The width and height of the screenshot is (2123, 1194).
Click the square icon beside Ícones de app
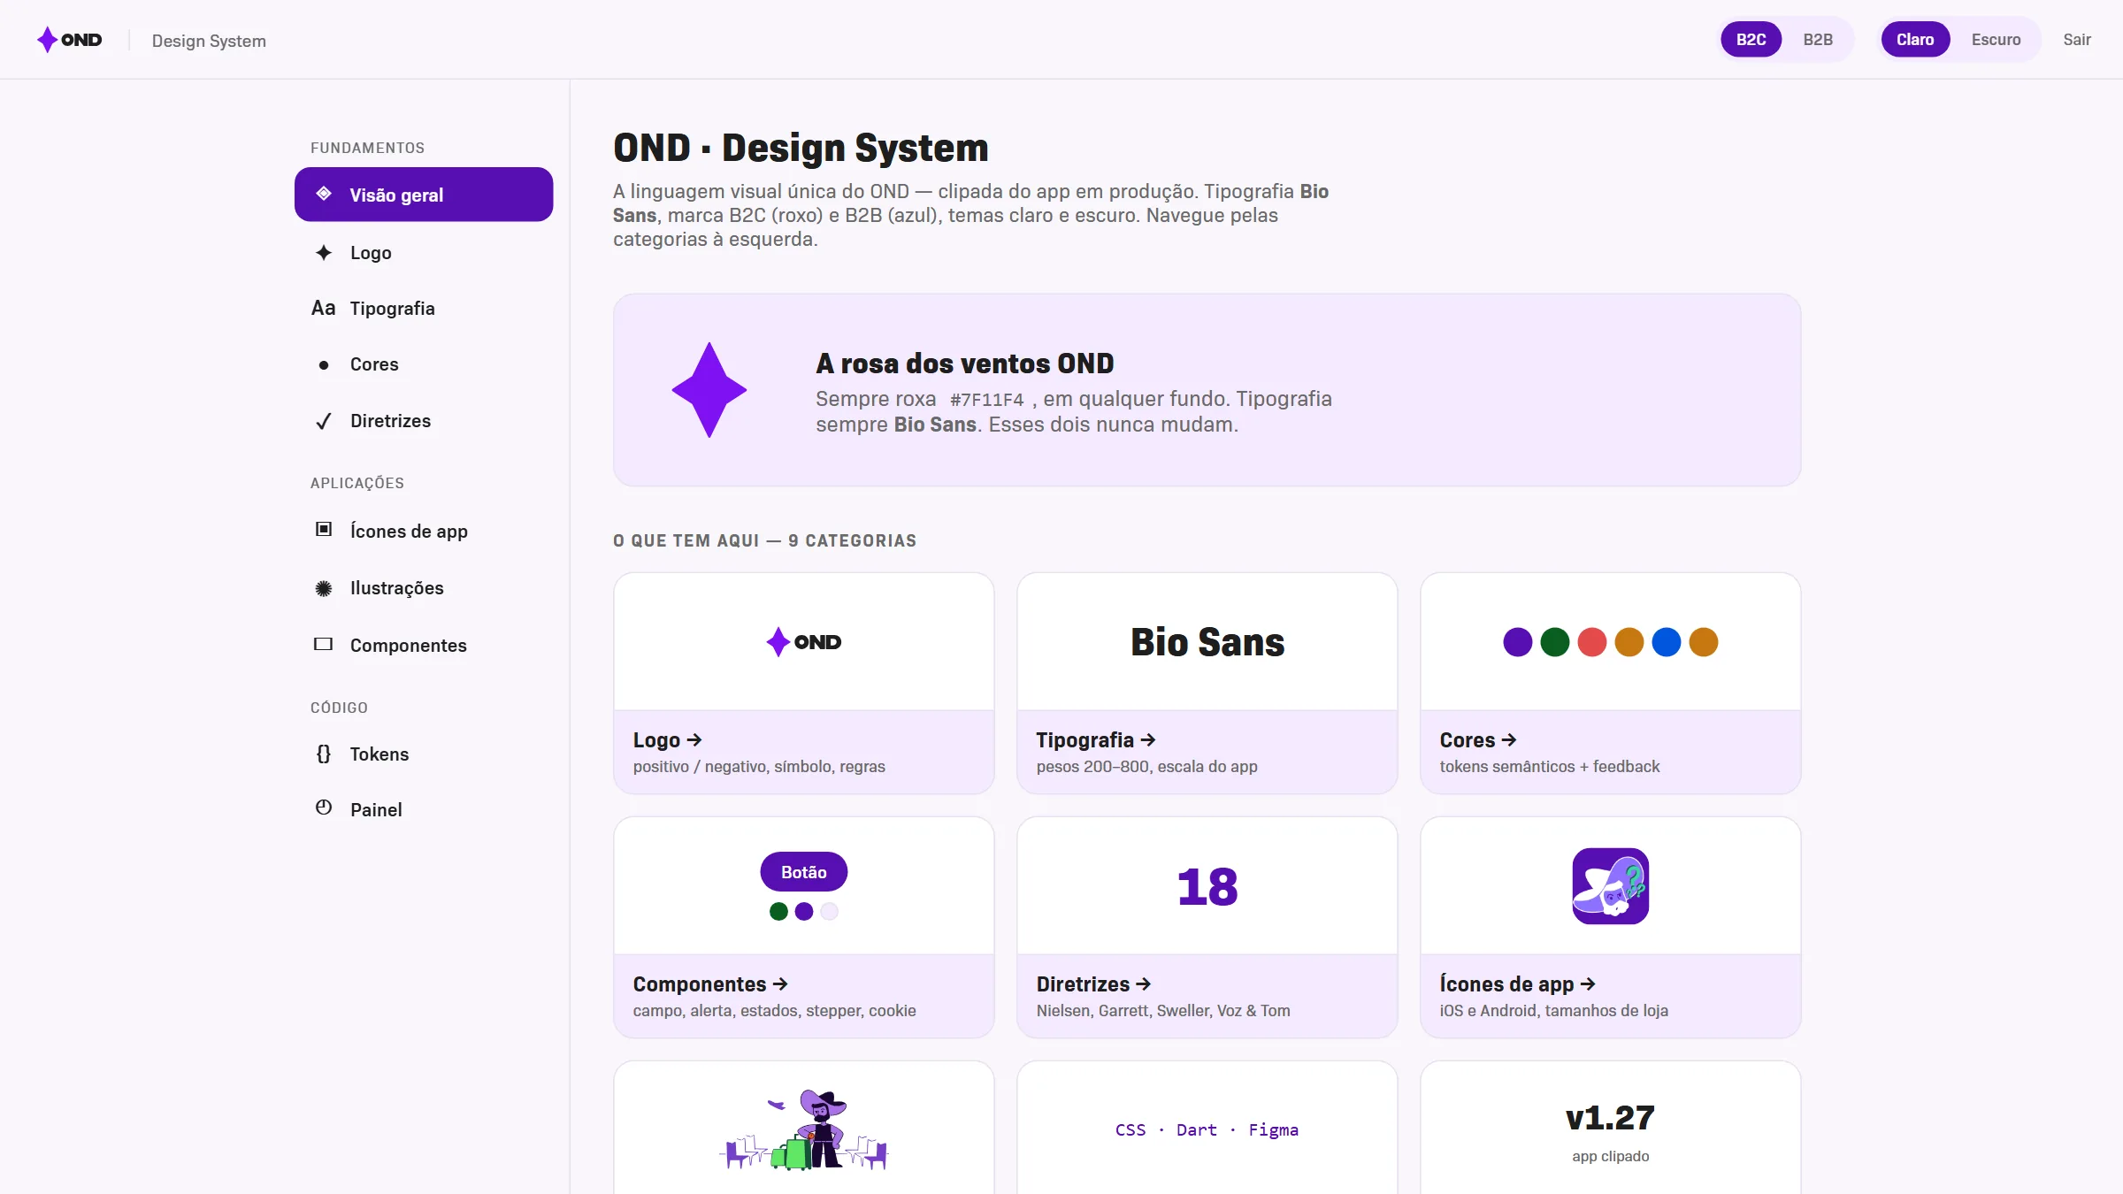click(x=324, y=530)
